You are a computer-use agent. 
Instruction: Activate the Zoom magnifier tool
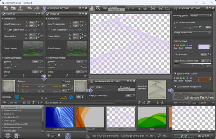(x=98, y=8)
